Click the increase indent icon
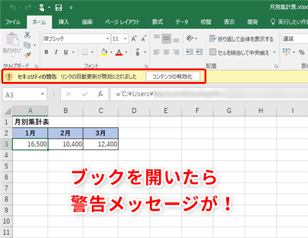 click(x=199, y=52)
